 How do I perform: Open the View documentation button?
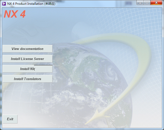[x=27, y=49]
